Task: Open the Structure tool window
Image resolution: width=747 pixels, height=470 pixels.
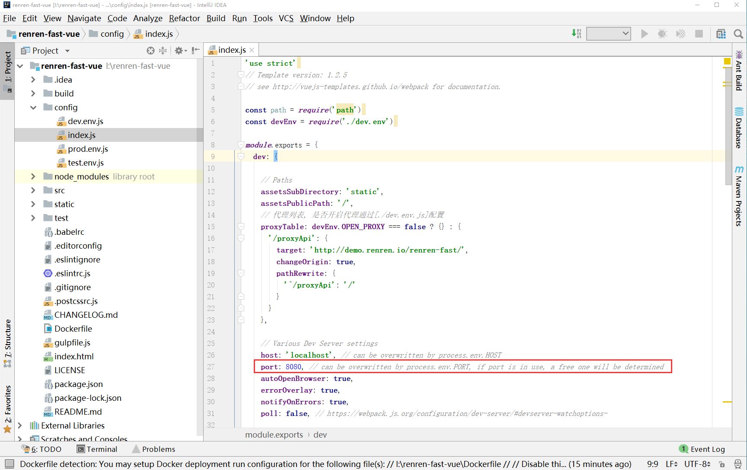Action: tap(7, 343)
